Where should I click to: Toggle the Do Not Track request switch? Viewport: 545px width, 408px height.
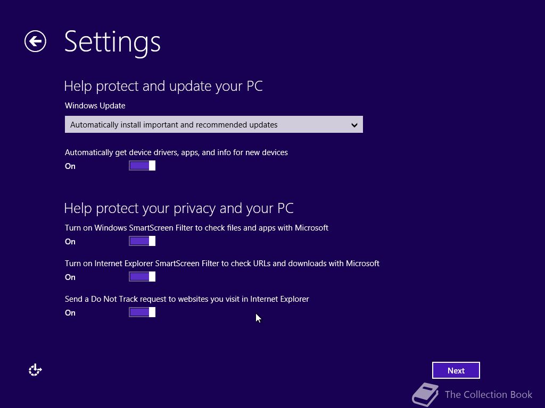pyautogui.click(x=142, y=312)
